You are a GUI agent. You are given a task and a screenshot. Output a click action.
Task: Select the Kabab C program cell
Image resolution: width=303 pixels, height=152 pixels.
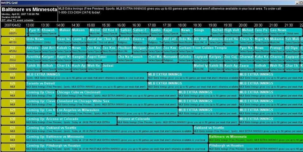[x=64, y=50]
